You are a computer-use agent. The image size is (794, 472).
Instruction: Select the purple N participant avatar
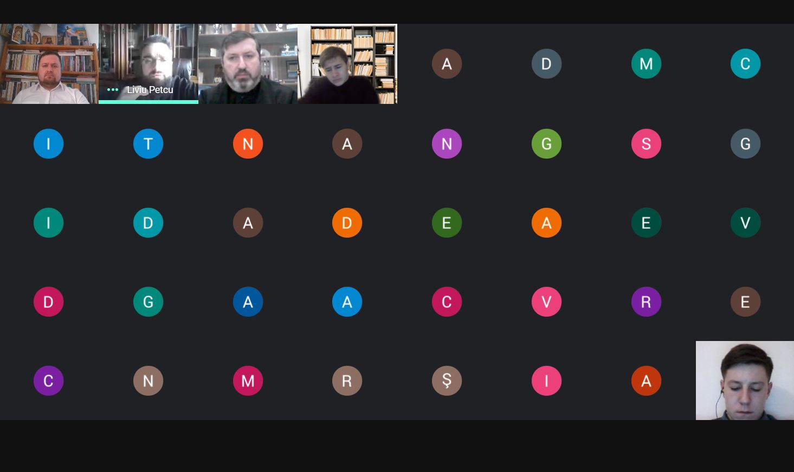[447, 143]
